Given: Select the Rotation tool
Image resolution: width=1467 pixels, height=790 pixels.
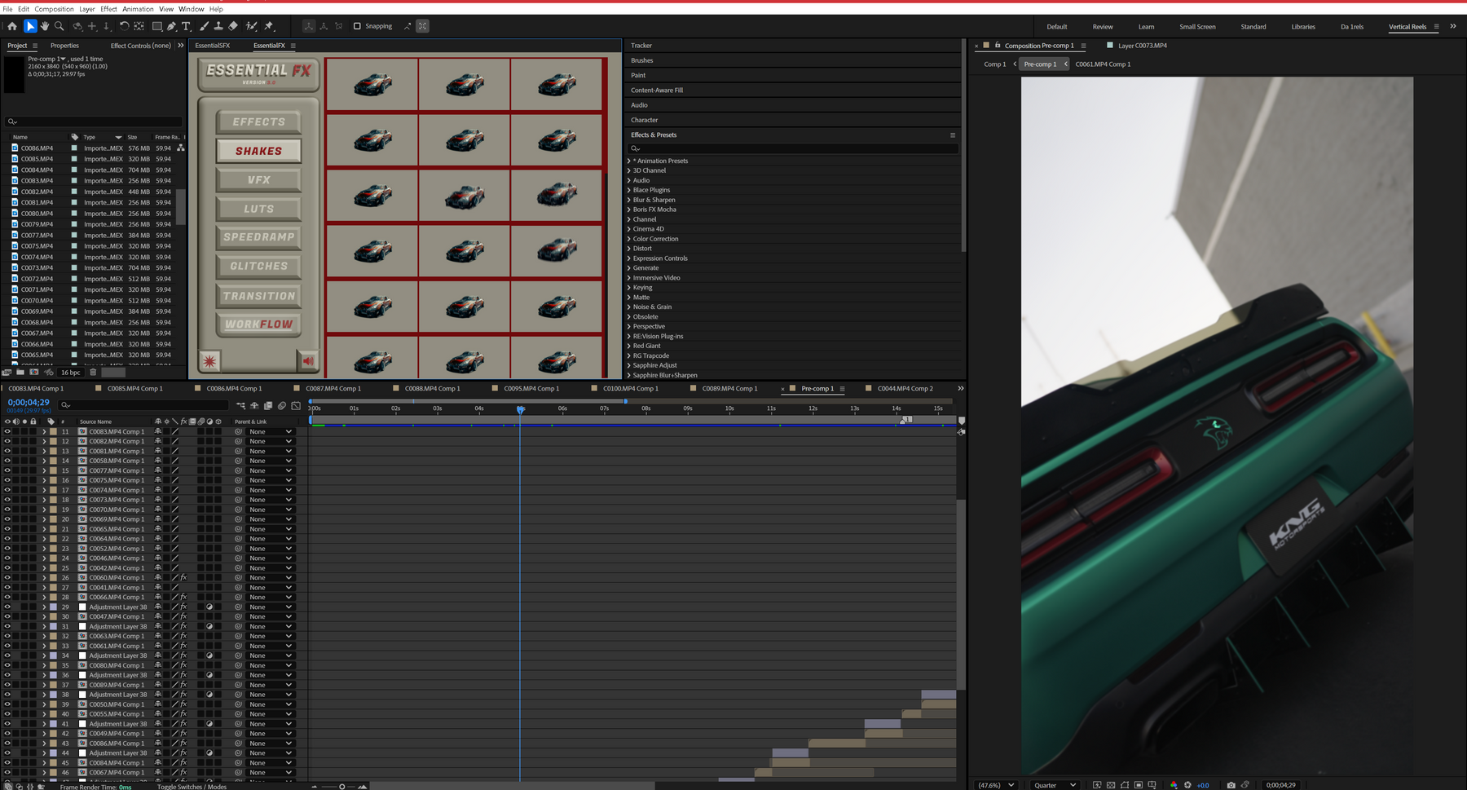Looking at the screenshot, I should tap(124, 25).
